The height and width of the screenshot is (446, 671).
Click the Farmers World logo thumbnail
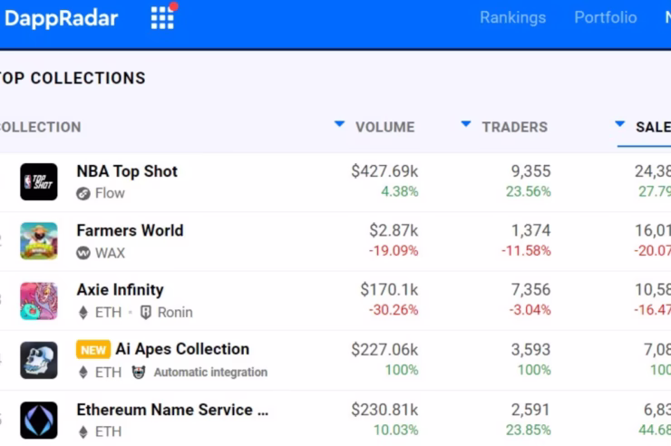pyautogui.click(x=38, y=241)
